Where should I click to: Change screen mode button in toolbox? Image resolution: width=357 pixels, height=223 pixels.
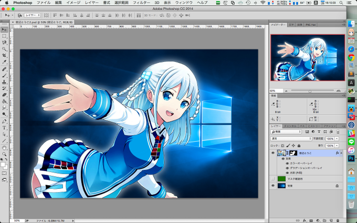[x=4, y=180]
